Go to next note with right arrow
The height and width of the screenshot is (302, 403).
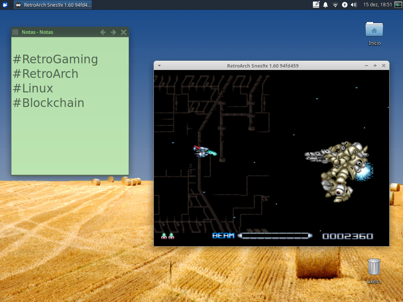(x=113, y=32)
